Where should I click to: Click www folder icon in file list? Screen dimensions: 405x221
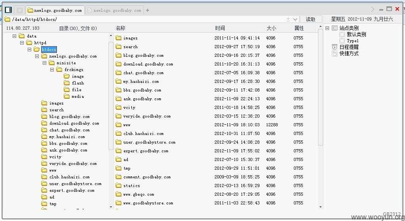click(119, 125)
